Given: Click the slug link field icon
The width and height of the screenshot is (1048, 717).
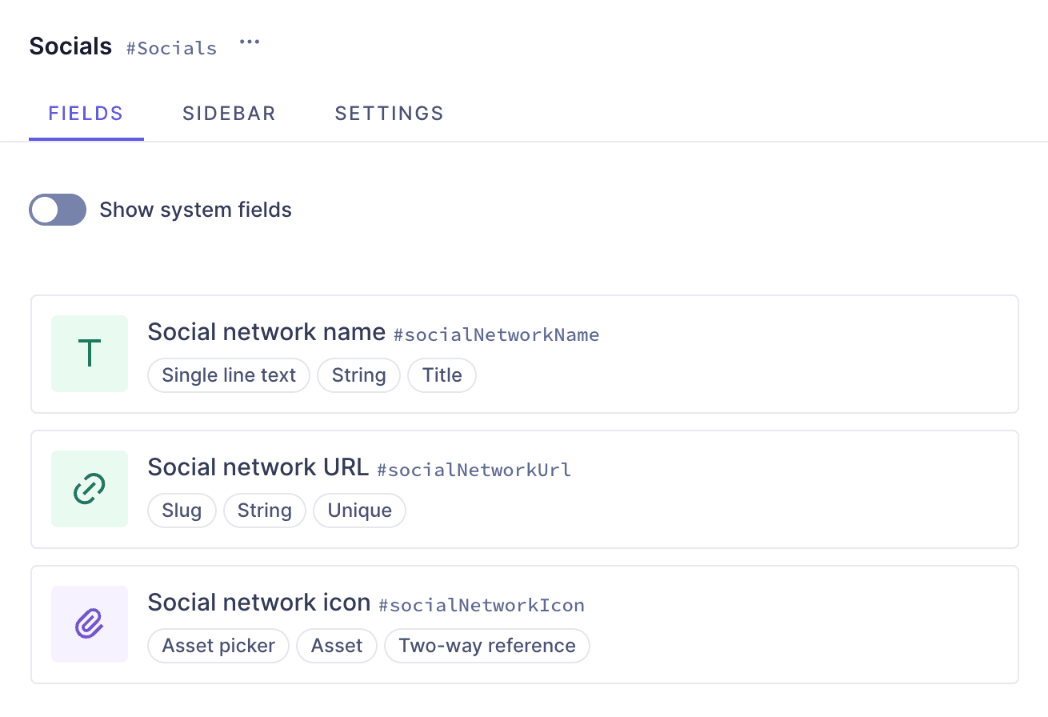Looking at the screenshot, I should pos(90,489).
